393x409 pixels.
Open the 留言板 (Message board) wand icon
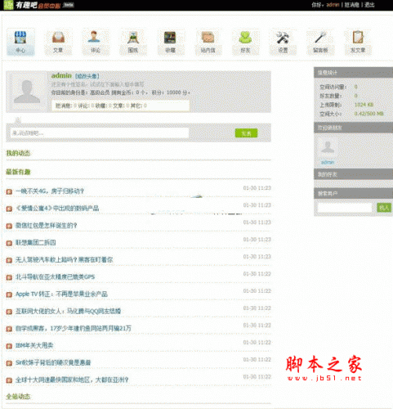(320, 38)
